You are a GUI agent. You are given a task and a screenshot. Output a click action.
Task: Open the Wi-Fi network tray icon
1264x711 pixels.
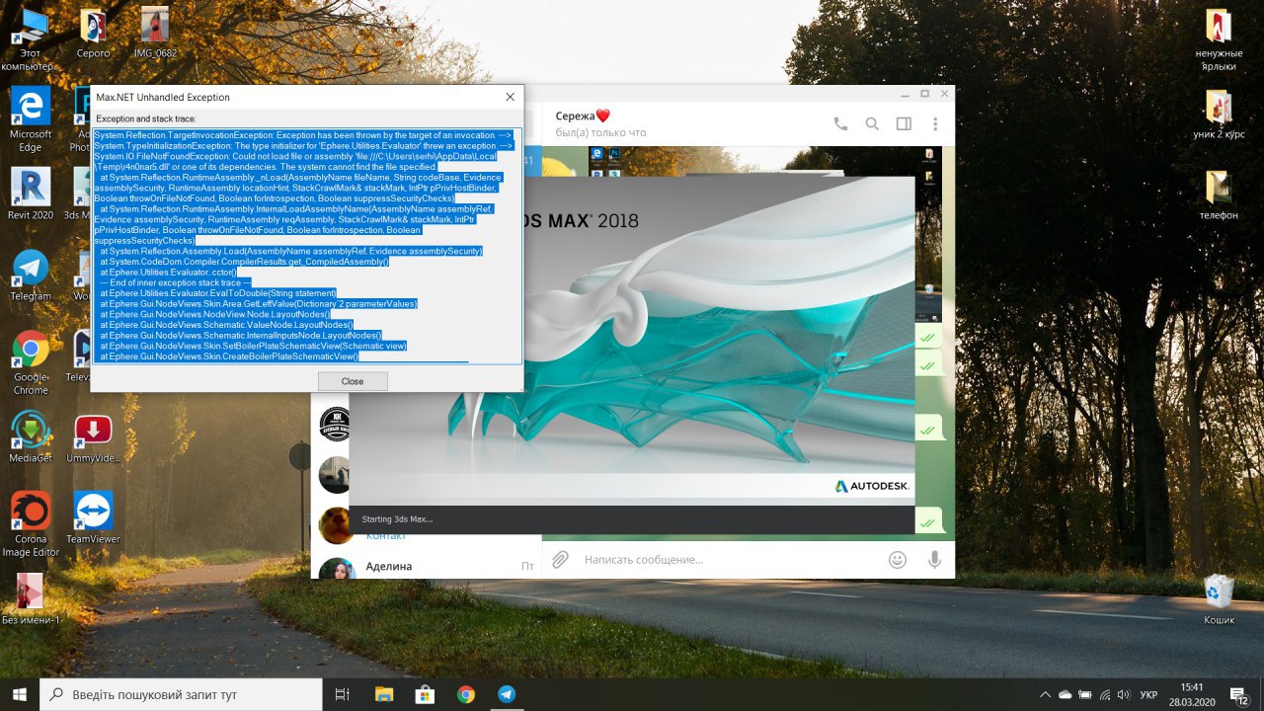point(1105,694)
